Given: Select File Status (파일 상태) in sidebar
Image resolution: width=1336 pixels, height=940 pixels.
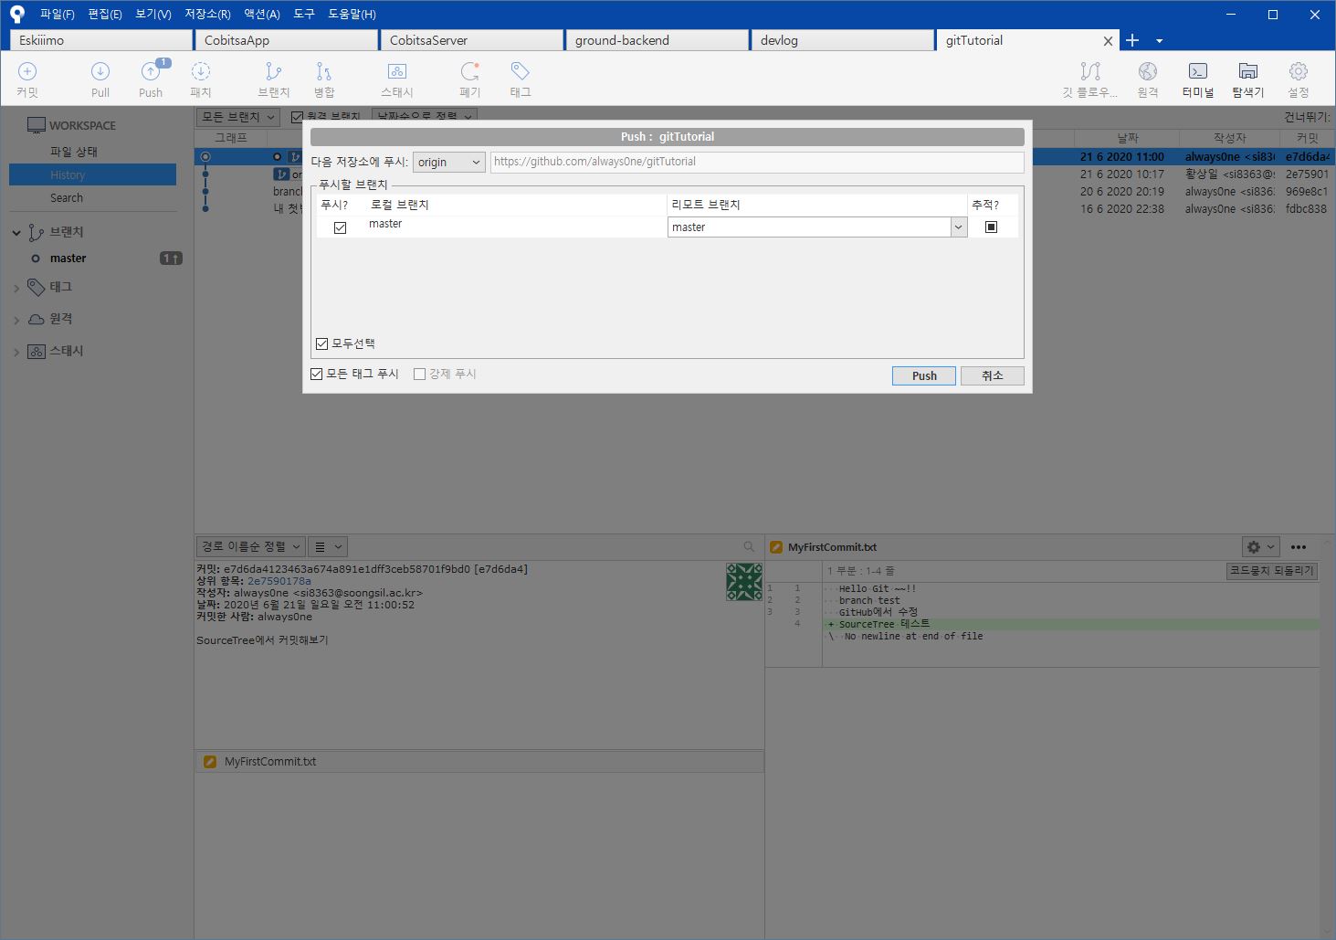Looking at the screenshot, I should (x=74, y=152).
